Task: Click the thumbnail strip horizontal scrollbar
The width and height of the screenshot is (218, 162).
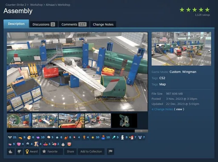Action: [77, 131]
